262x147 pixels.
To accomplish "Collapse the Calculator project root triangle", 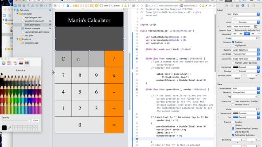I will point(15,10).
